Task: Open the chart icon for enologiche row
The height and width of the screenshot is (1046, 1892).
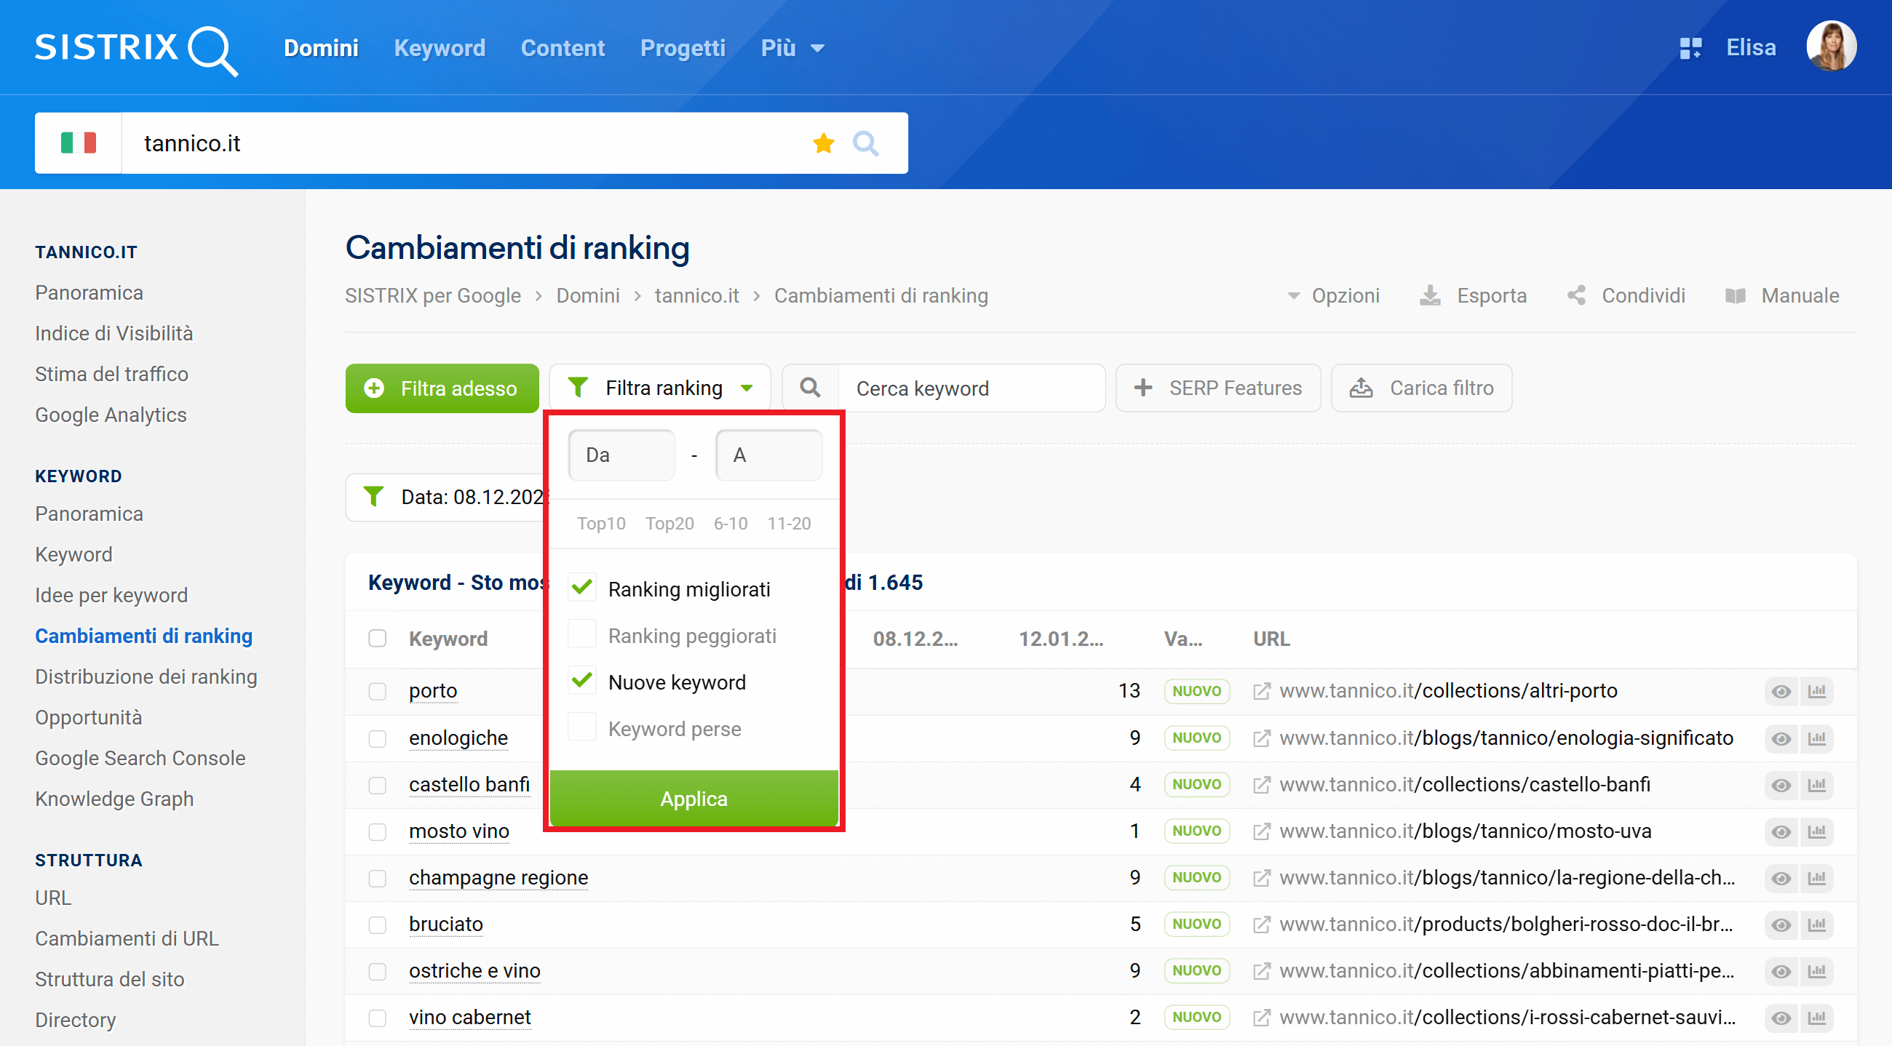Action: (x=1816, y=738)
